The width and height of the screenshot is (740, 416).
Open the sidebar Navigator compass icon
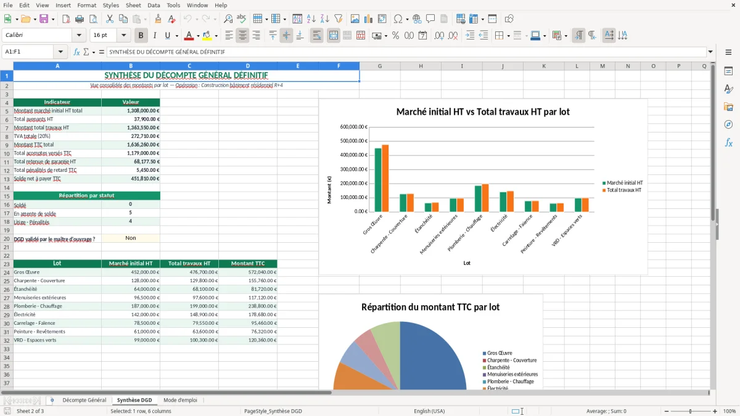(x=728, y=124)
